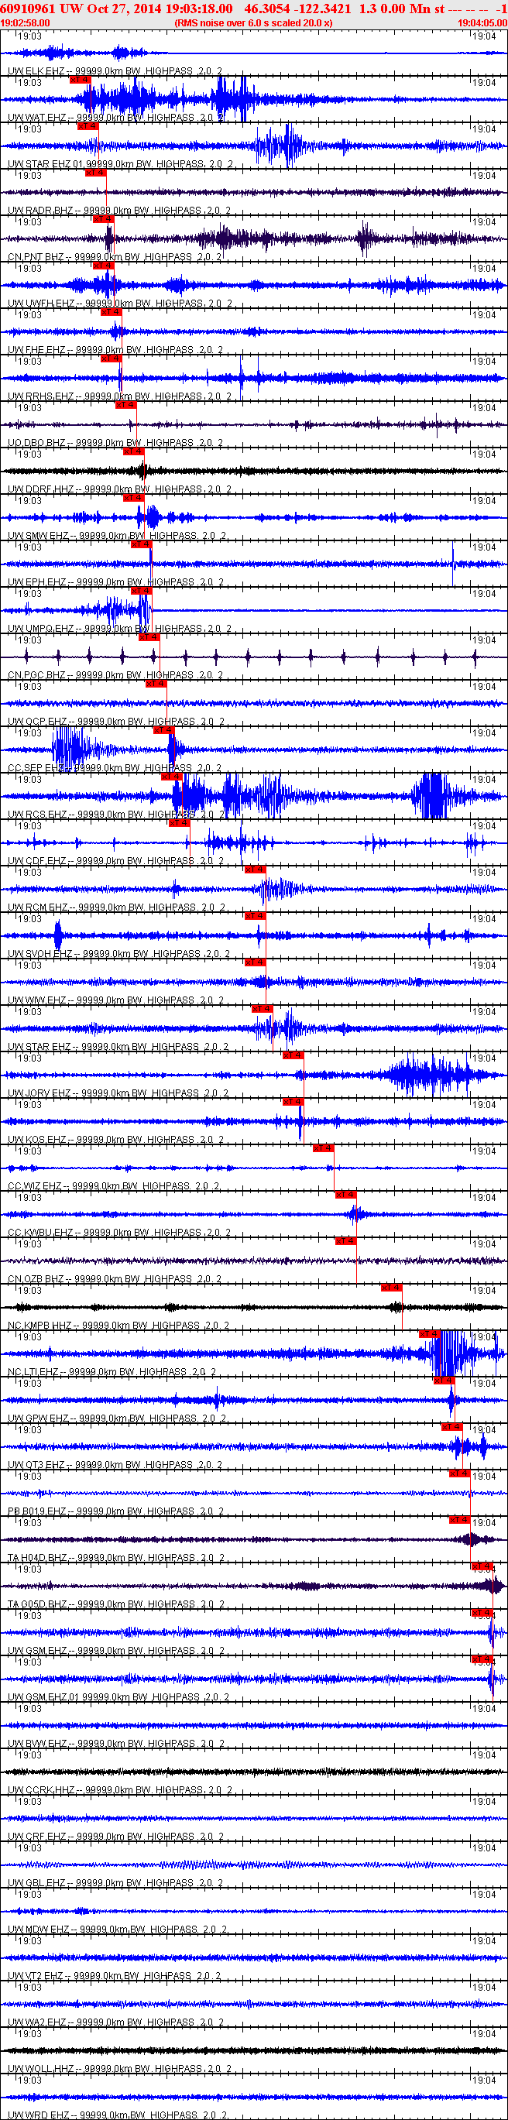
Task: Select the UW CCRK HHZ station label
Action: (x=119, y=1791)
